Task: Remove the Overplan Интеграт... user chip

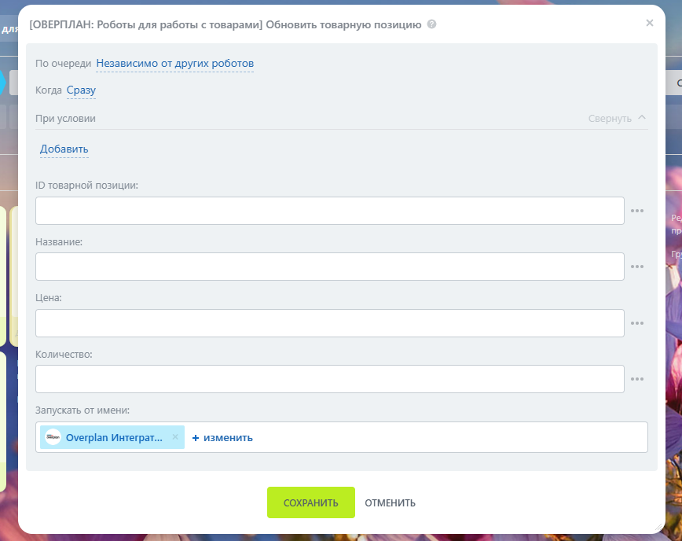Action: coord(175,437)
